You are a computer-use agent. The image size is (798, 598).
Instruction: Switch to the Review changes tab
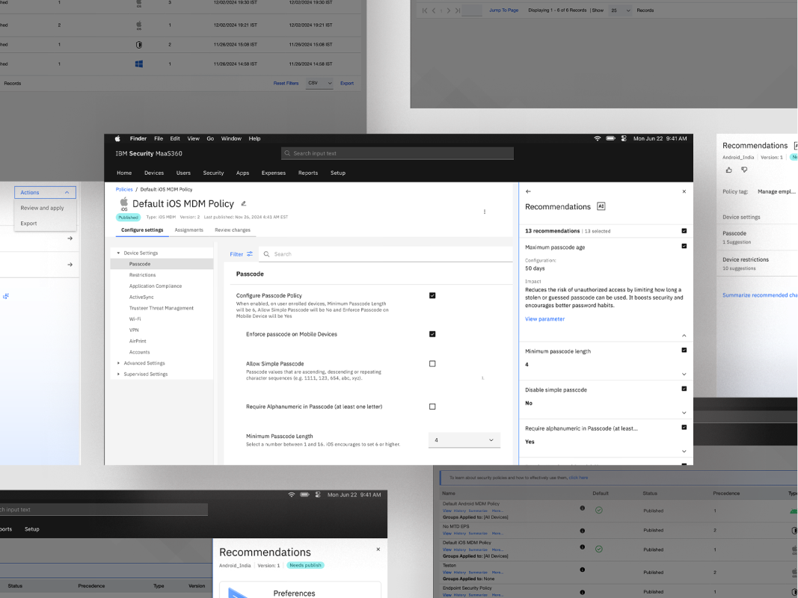point(233,230)
